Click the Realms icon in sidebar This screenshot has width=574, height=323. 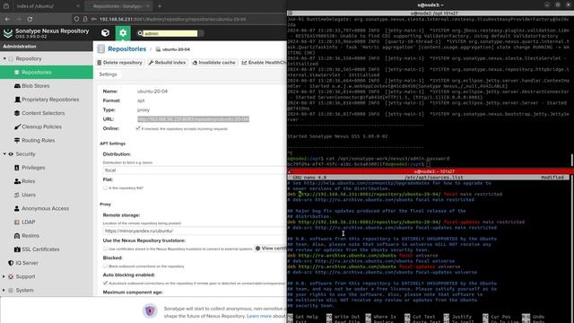(x=17, y=235)
